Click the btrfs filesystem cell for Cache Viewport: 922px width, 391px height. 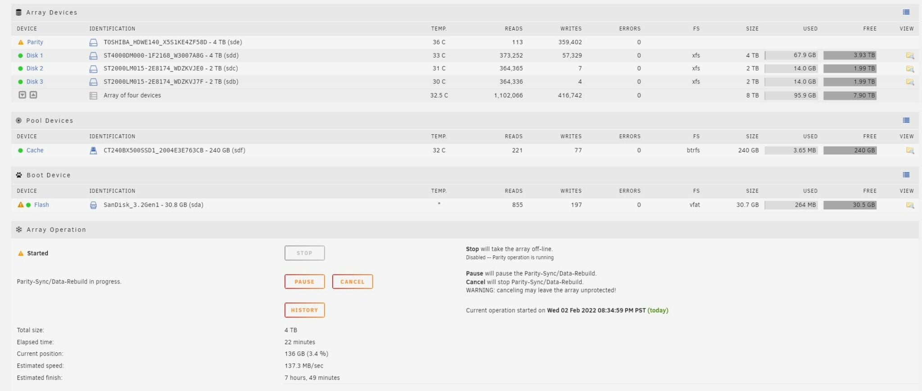[693, 151]
